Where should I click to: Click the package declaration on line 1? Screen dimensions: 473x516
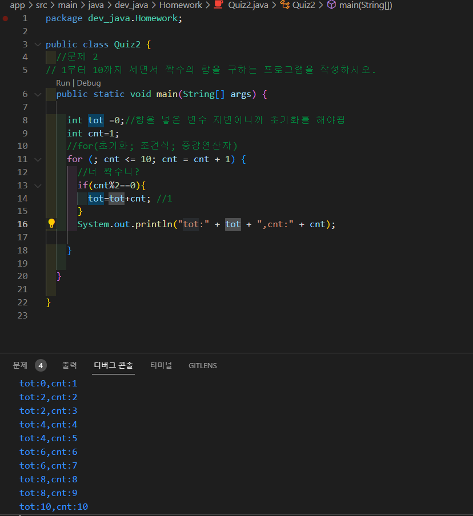114,18
